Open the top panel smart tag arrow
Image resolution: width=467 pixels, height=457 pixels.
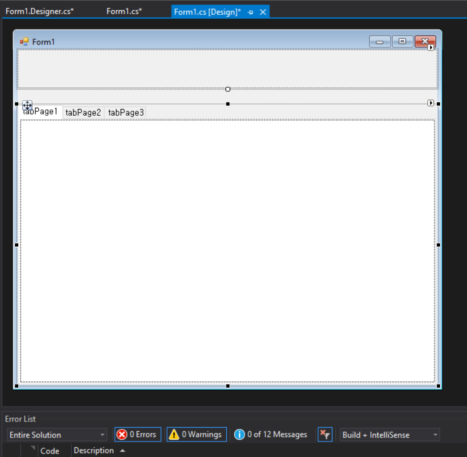(430, 47)
